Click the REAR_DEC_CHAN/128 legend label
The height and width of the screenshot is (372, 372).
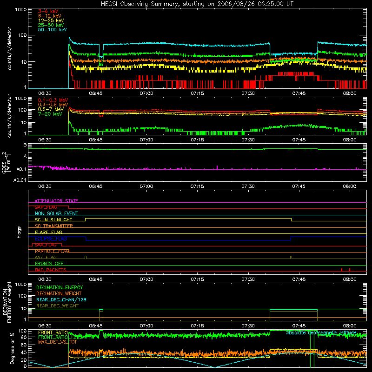pos(61,299)
